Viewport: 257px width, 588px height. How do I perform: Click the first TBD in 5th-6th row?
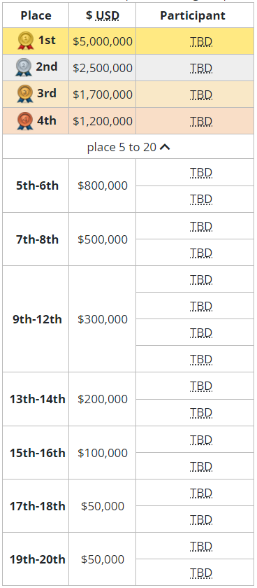point(201,172)
